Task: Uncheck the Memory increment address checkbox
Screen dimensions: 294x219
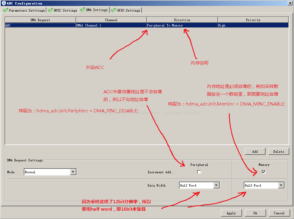Action: point(264,172)
